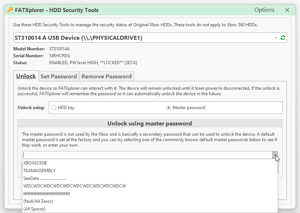Click the ST310014 A USB Device selector
300x213 pixels.
tap(142, 38)
